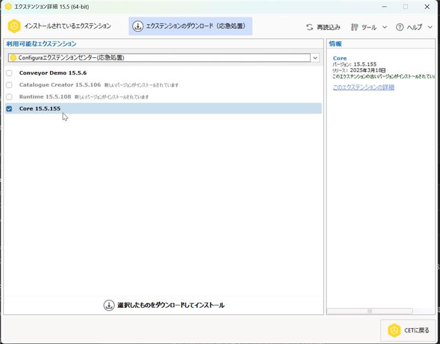
Task: Switch to エクステンションのダウンロード tab
Action: point(190,26)
